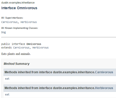Open the Dog implementing class link
The width and height of the screenshot is (116, 98).
click(4, 32)
